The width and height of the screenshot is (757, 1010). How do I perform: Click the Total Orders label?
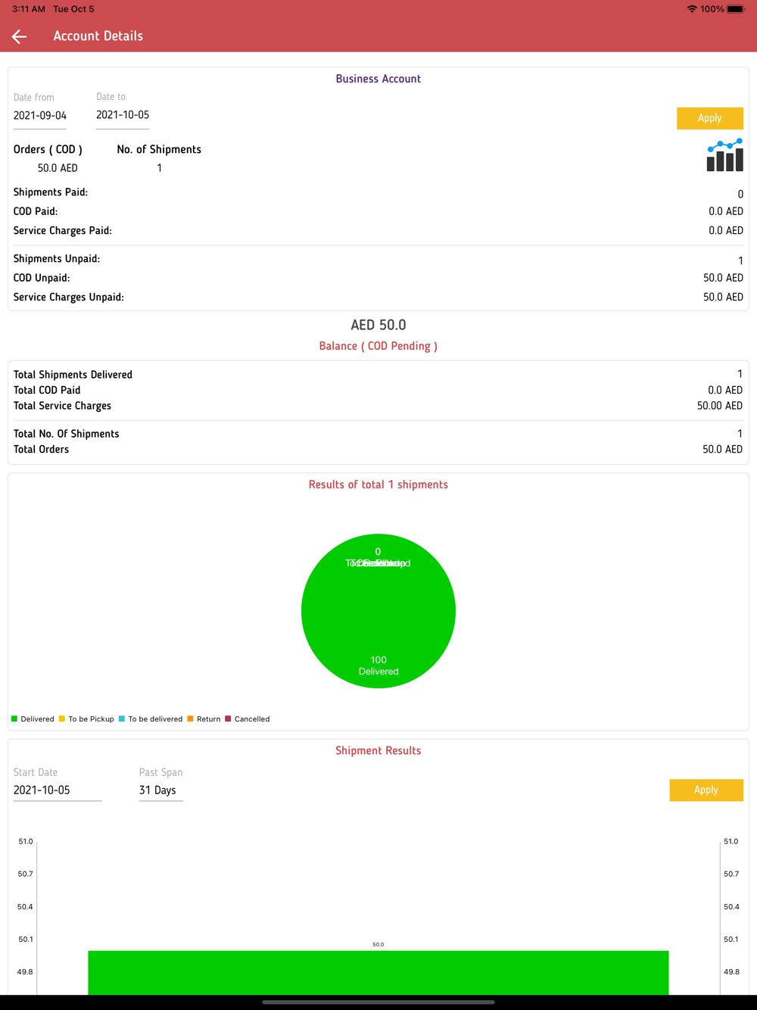click(41, 449)
